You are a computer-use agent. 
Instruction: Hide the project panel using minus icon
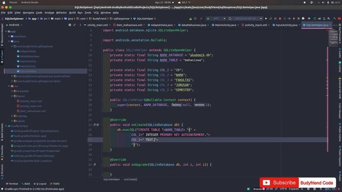coord(85,25)
